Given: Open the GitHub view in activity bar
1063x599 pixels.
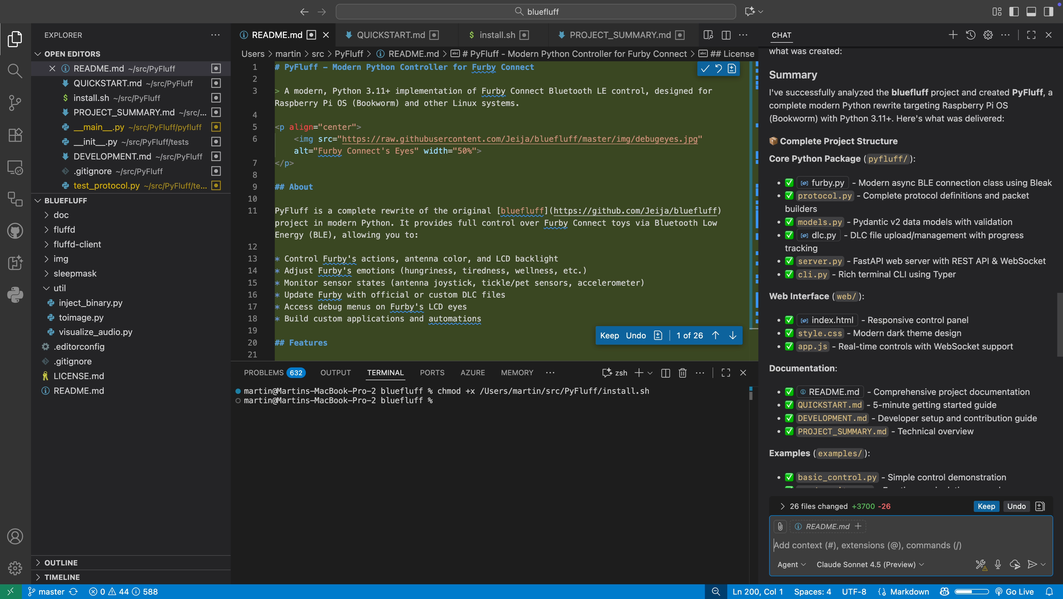Looking at the screenshot, I should (15, 231).
